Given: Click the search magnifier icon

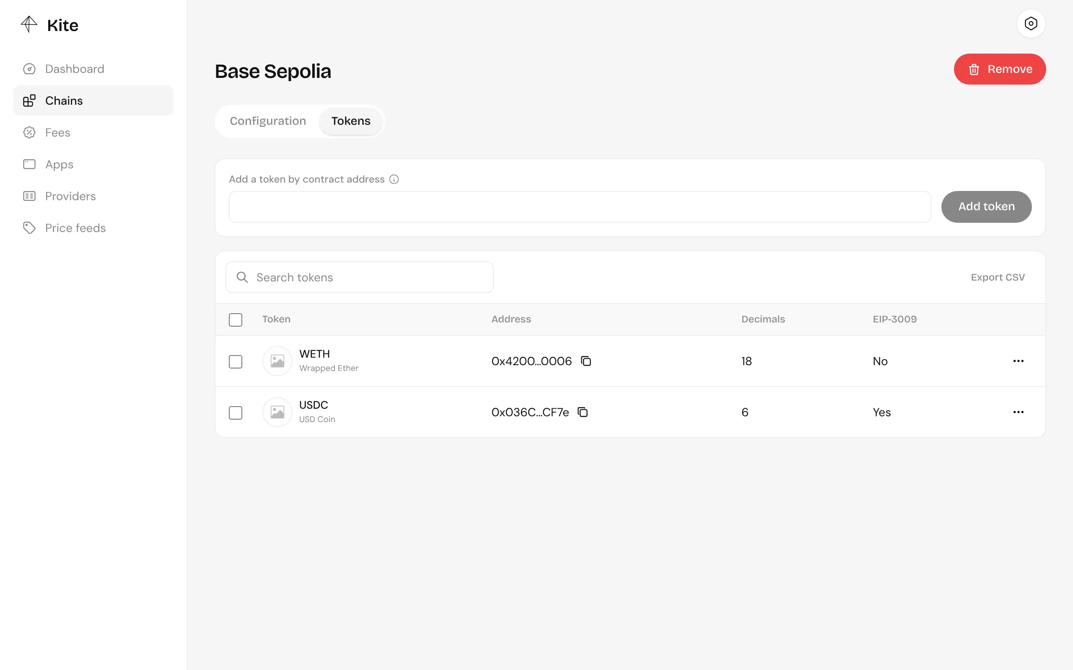Looking at the screenshot, I should (x=242, y=277).
